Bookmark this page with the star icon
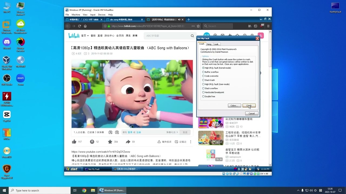The image size is (346, 194). coord(198,26)
